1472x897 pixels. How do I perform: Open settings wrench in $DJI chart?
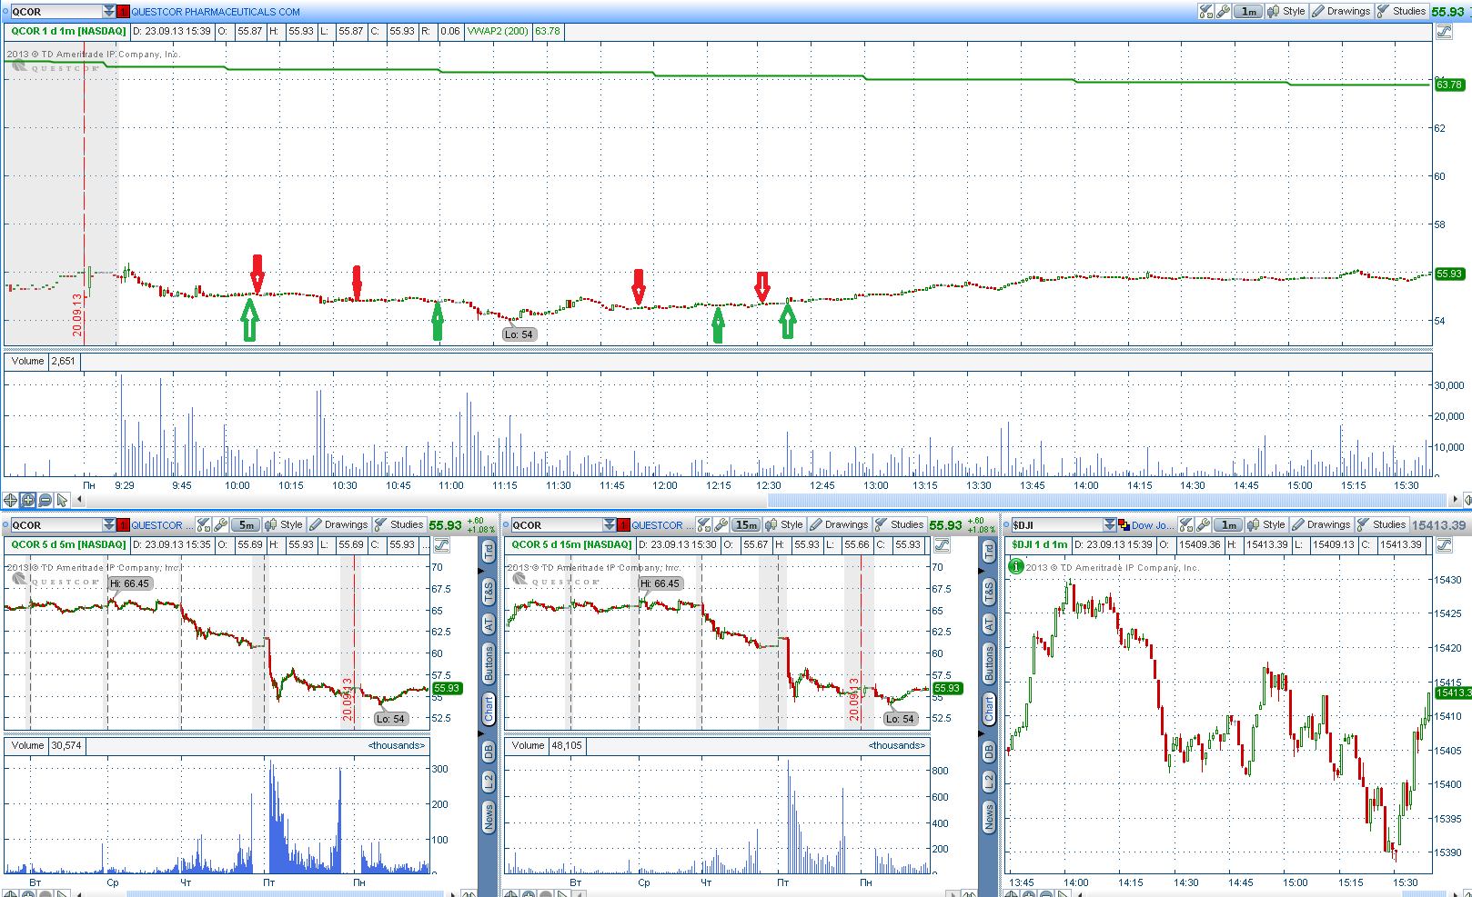[1204, 525]
